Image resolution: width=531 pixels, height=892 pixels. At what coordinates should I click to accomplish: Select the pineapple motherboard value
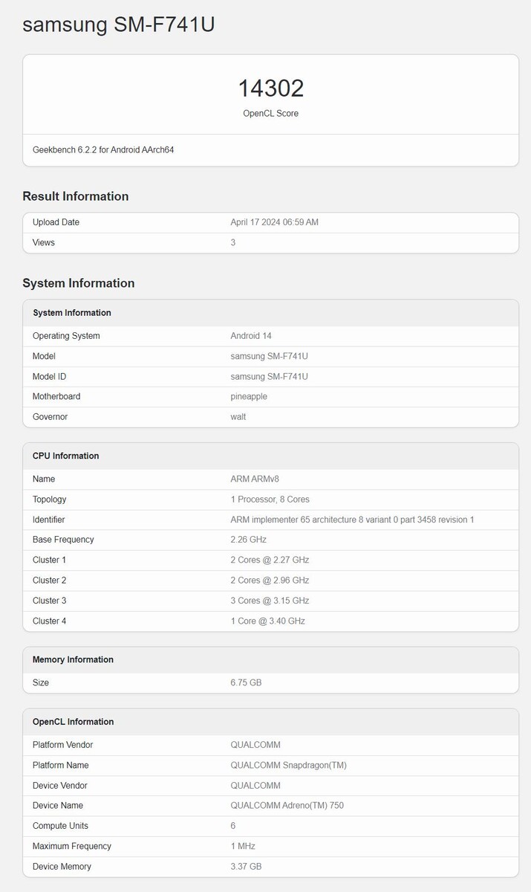pyautogui.click(x=249, y=397)
